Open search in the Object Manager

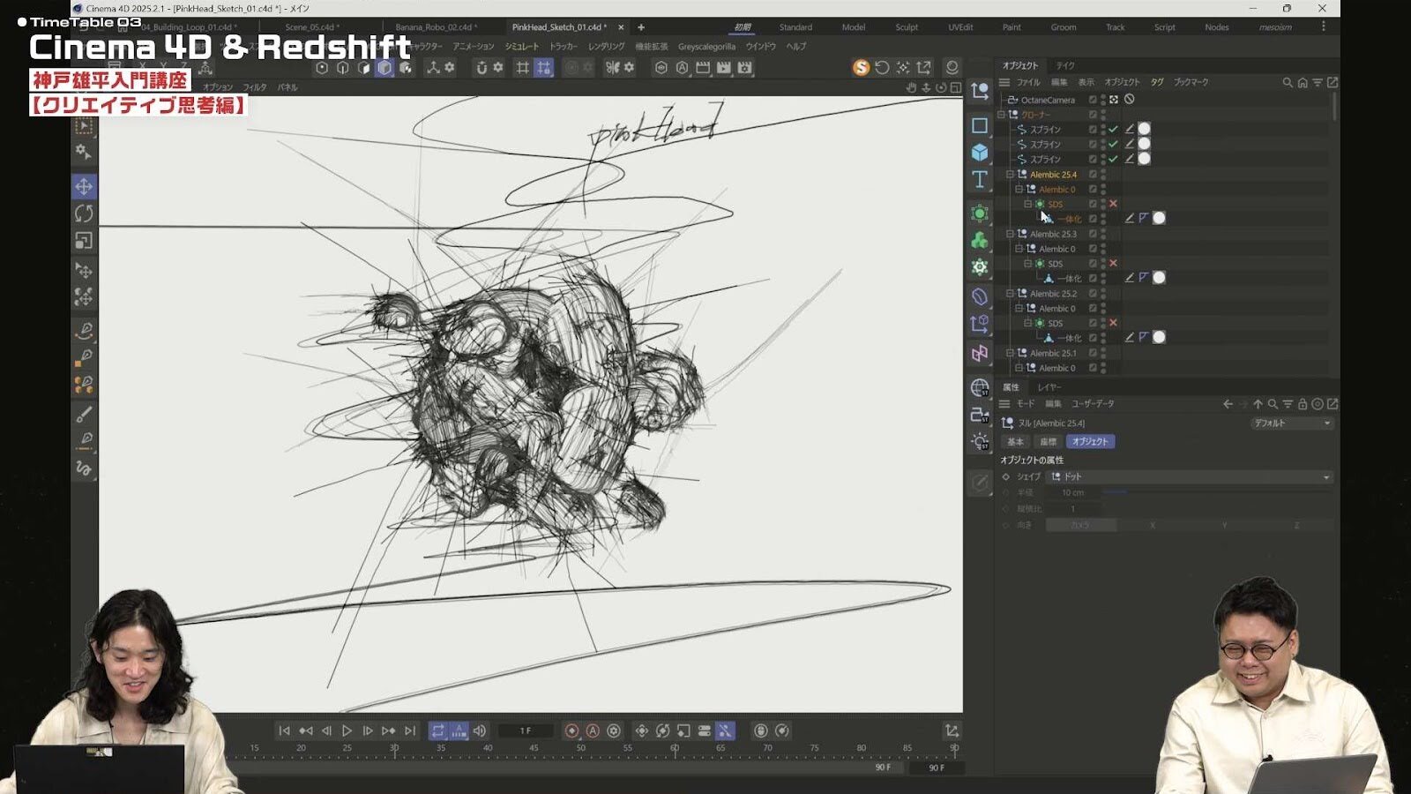(1287, 82)
